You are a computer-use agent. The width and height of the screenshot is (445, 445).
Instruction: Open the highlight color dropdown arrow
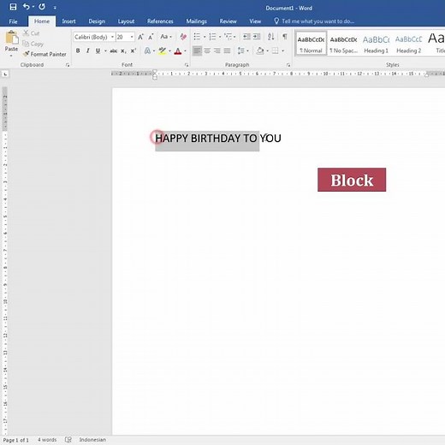click(x=169, y=51)
